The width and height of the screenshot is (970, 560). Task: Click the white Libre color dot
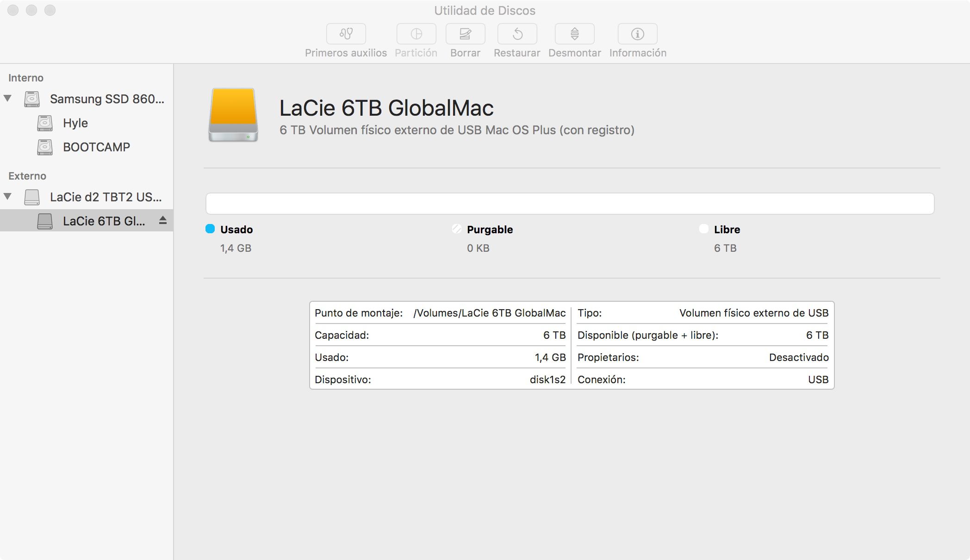[x=704, y=229]
